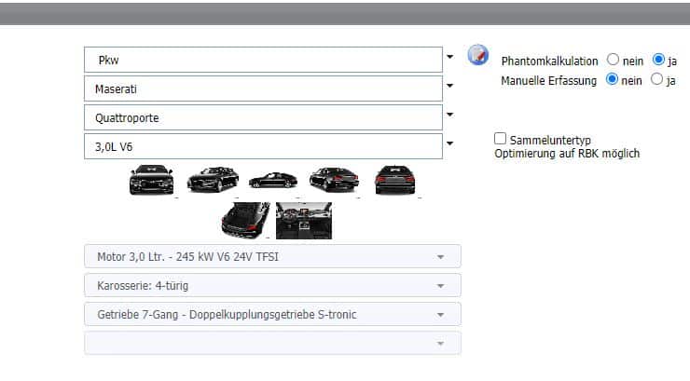The height and width of the screenshot is (381, 690).
Task: View the interior dashboard thumbnail
Action: coord(304,221)
